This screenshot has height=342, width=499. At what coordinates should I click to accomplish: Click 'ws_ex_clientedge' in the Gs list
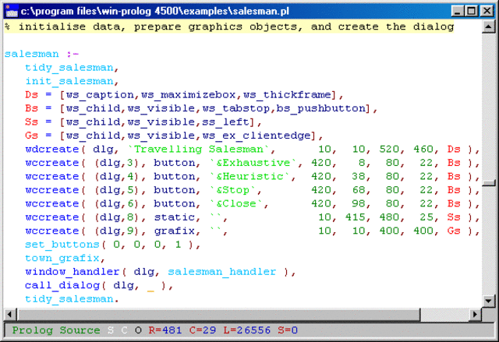point(257,136)
